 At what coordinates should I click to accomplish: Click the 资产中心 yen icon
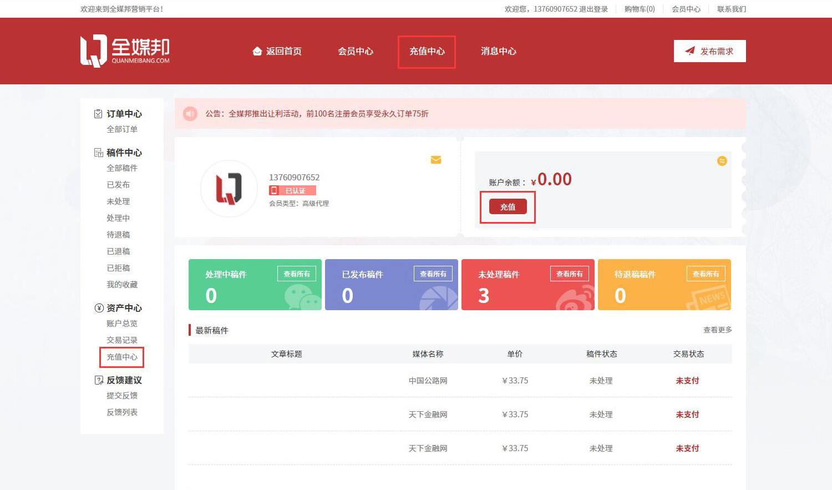click(99, 308)
